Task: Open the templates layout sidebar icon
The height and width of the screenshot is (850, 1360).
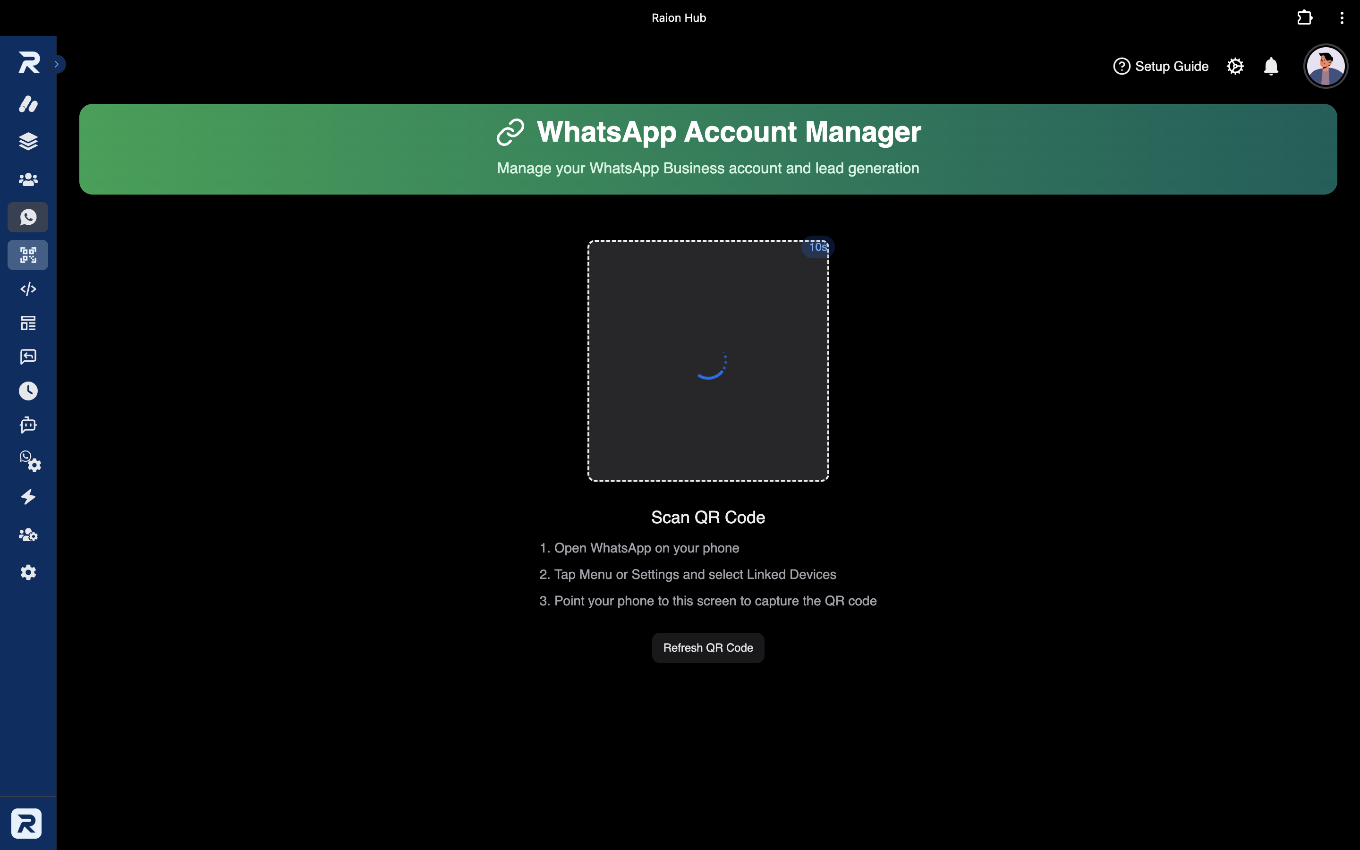Action: tap(28, 323)
